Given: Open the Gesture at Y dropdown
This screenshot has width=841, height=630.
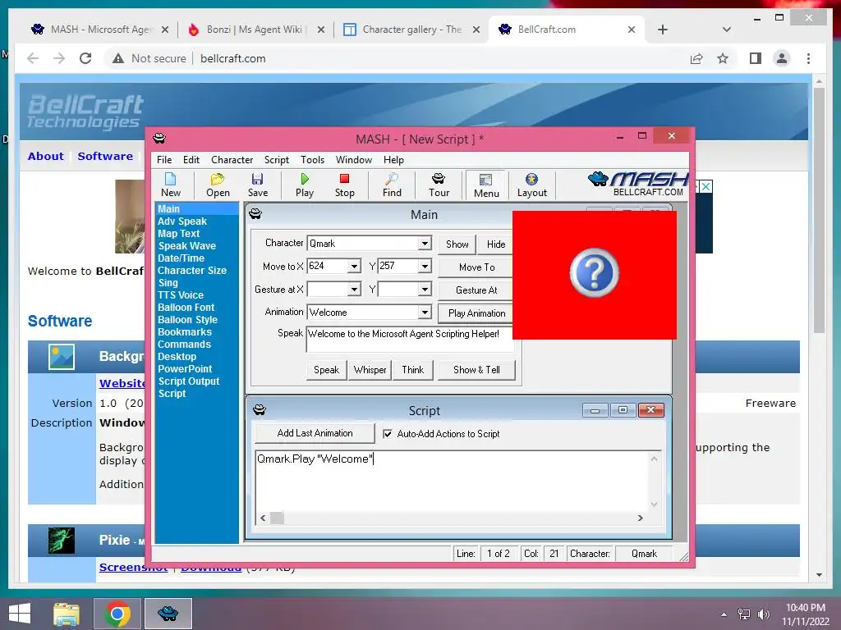Looking at the screenshot, I should click(x=425, y=290).
